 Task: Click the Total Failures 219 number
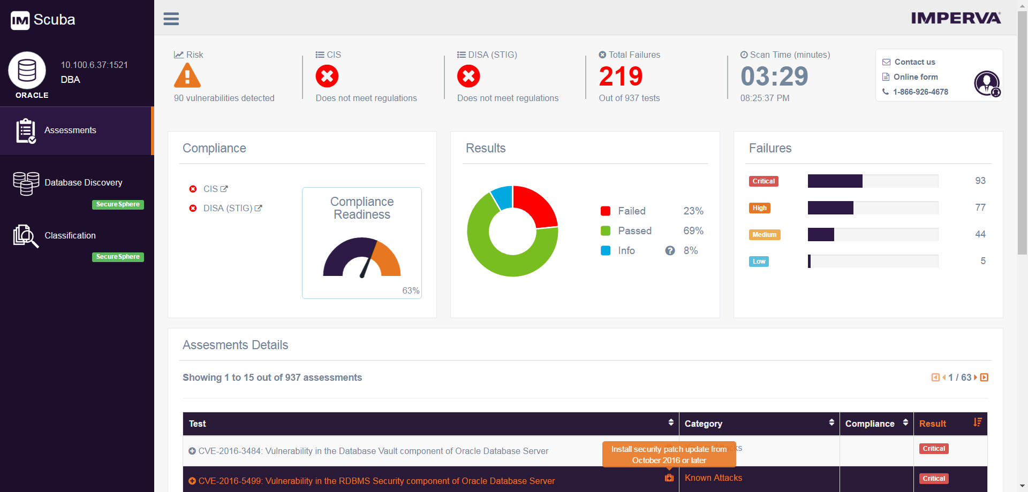point(621,76)
